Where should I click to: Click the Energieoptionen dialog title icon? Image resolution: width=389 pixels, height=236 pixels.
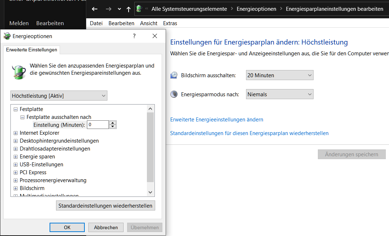coord(7,36)
